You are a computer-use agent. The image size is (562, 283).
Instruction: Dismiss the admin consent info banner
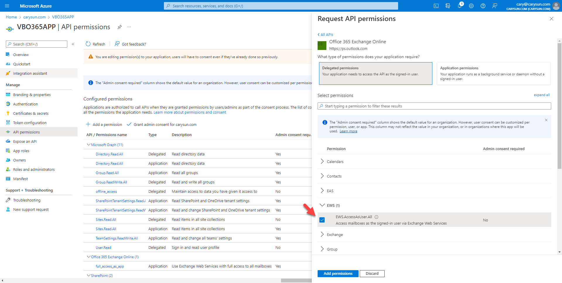coord(546,120)
